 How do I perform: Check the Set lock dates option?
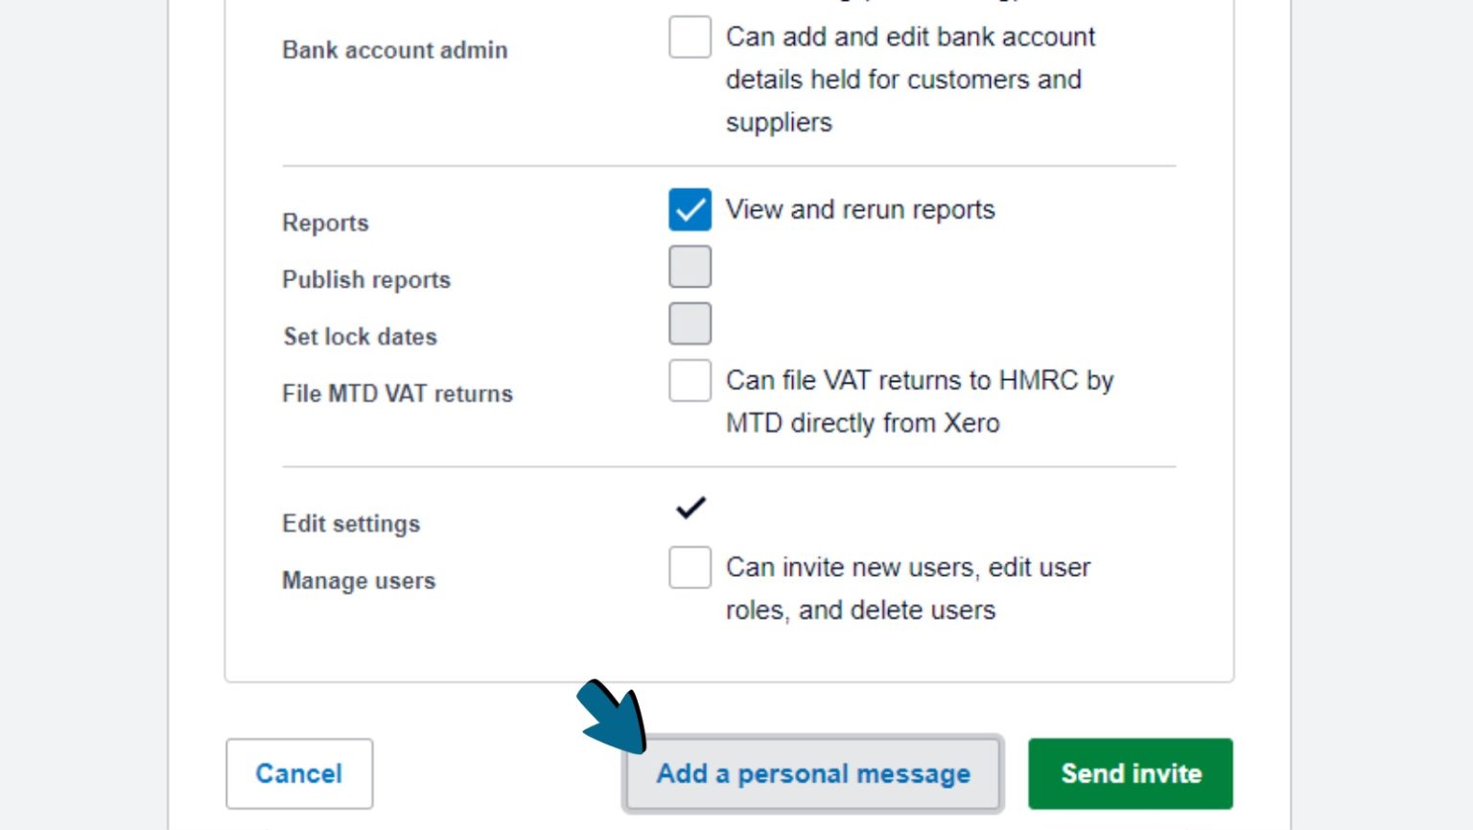[690, 323]
